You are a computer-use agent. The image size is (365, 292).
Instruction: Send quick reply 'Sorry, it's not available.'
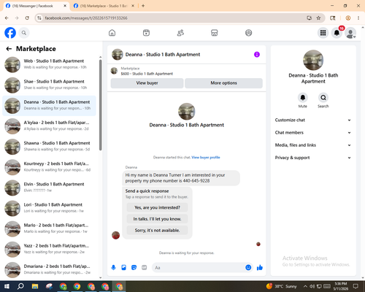pyautogui.click(x=157, y=230)
